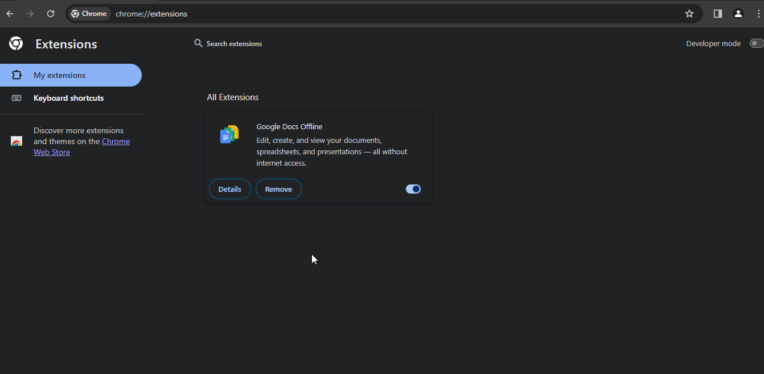The width and height of the screenshot is (764, 374).
Task: Enable Developer mode toggle
Action: click(x=757, y=43)
